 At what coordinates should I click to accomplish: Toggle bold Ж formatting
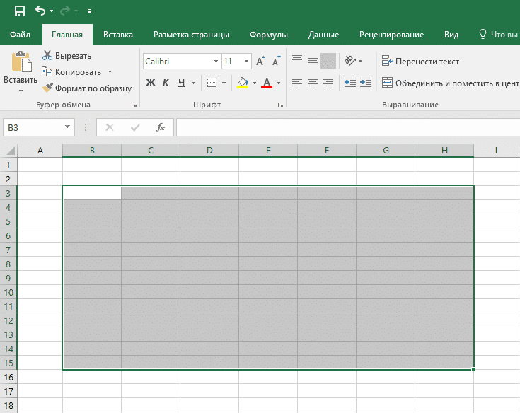point(150,83)
